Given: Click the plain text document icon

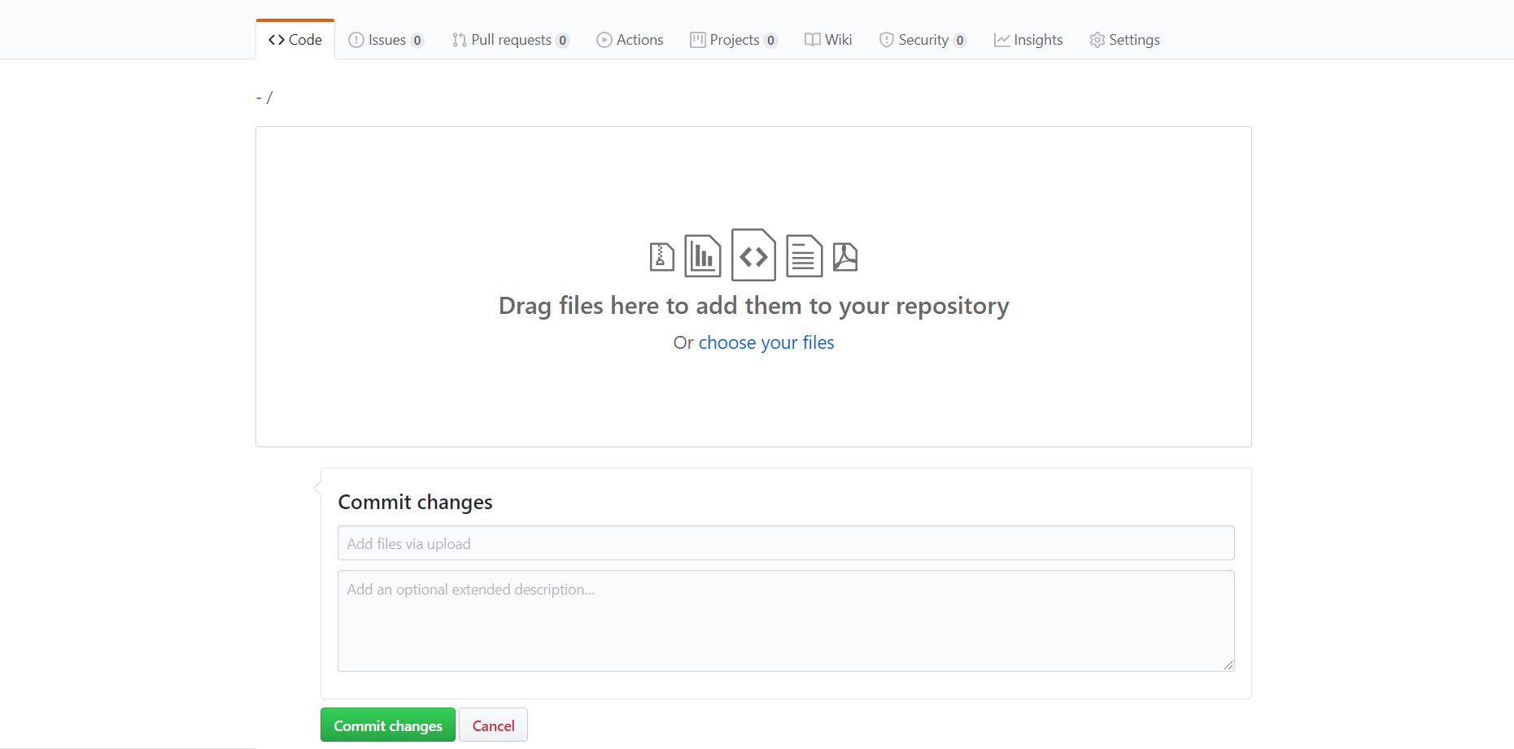Looking at the screenshot, I should click(x=804, y=255).
